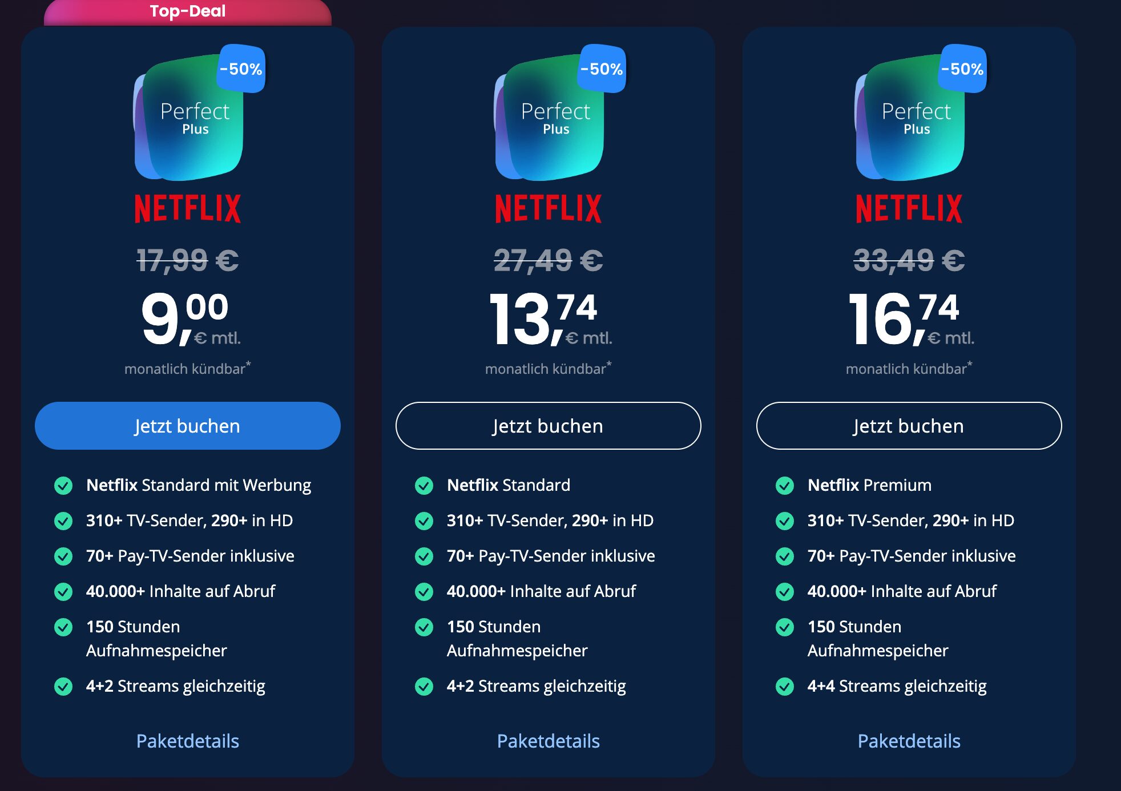Screen dimensions: 1121x791
Task: Click the checkmark beside Netflix Standard mit Werbung
Action: [x=63, y=486]
